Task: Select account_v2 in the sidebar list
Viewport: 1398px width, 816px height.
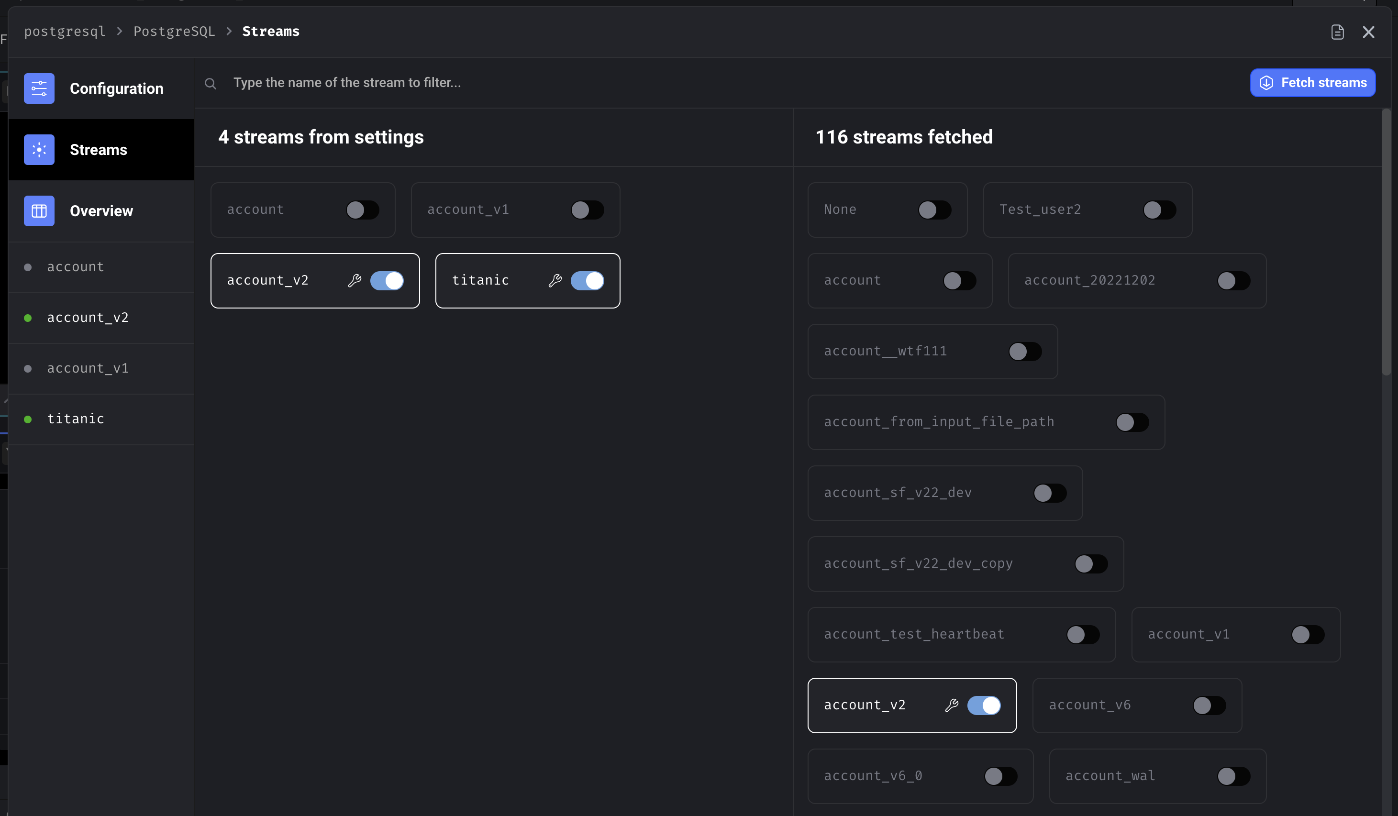Action: pos(101,318)
